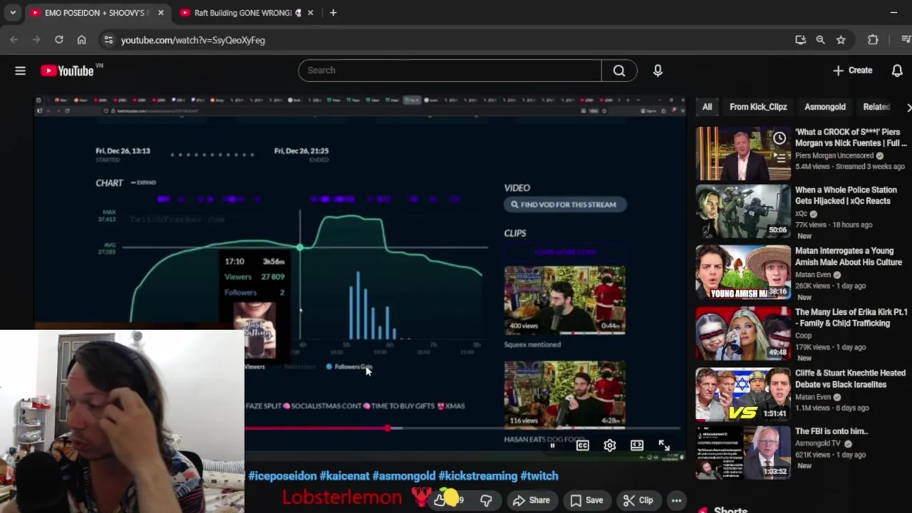Click the address bar URL
Viewport: 912px width, 513px height.
(193, 40)
